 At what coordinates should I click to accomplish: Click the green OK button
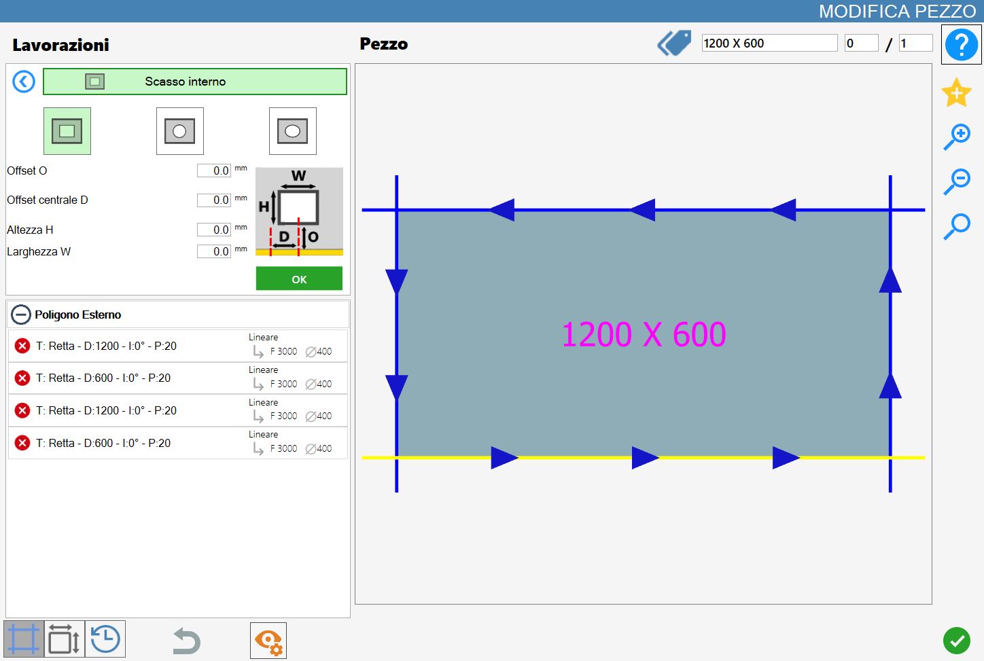click(x=299, y=279)
